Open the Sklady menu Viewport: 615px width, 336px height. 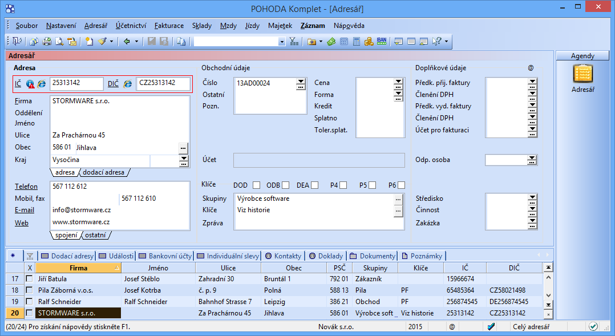201,26
